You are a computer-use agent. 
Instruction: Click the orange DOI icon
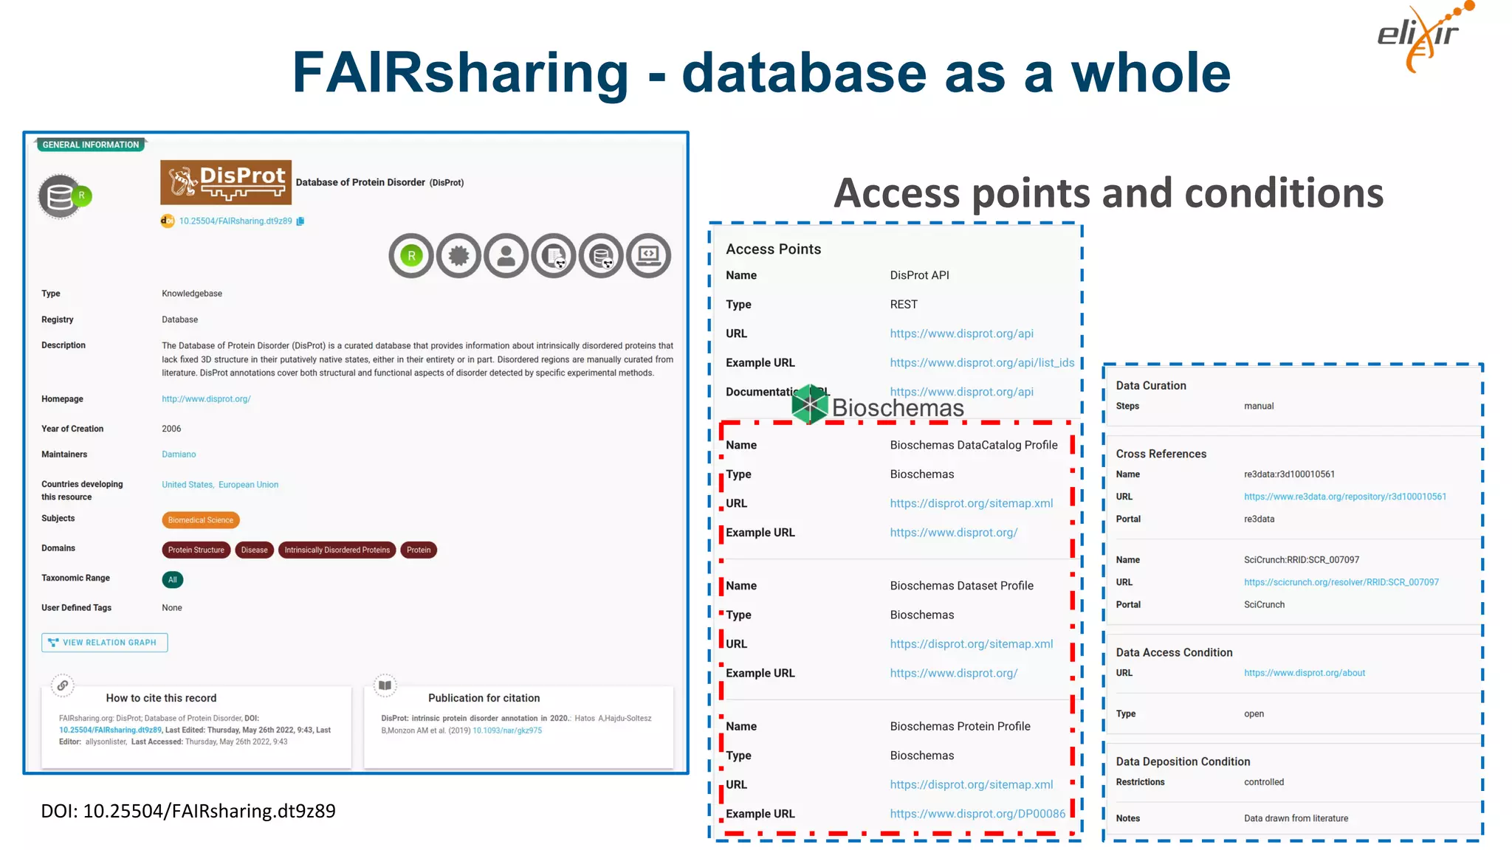(x=168, y=221)
